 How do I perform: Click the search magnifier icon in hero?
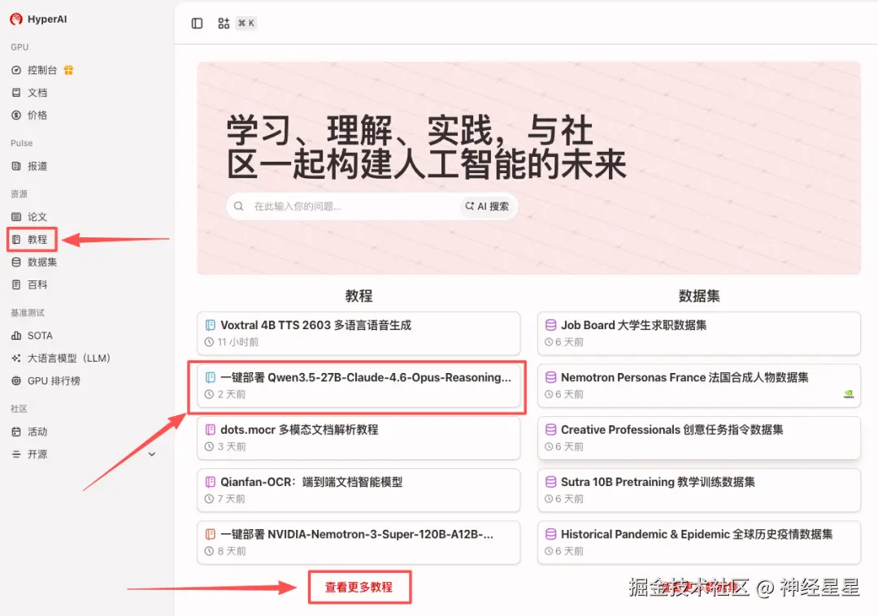[x=238, y=206]
